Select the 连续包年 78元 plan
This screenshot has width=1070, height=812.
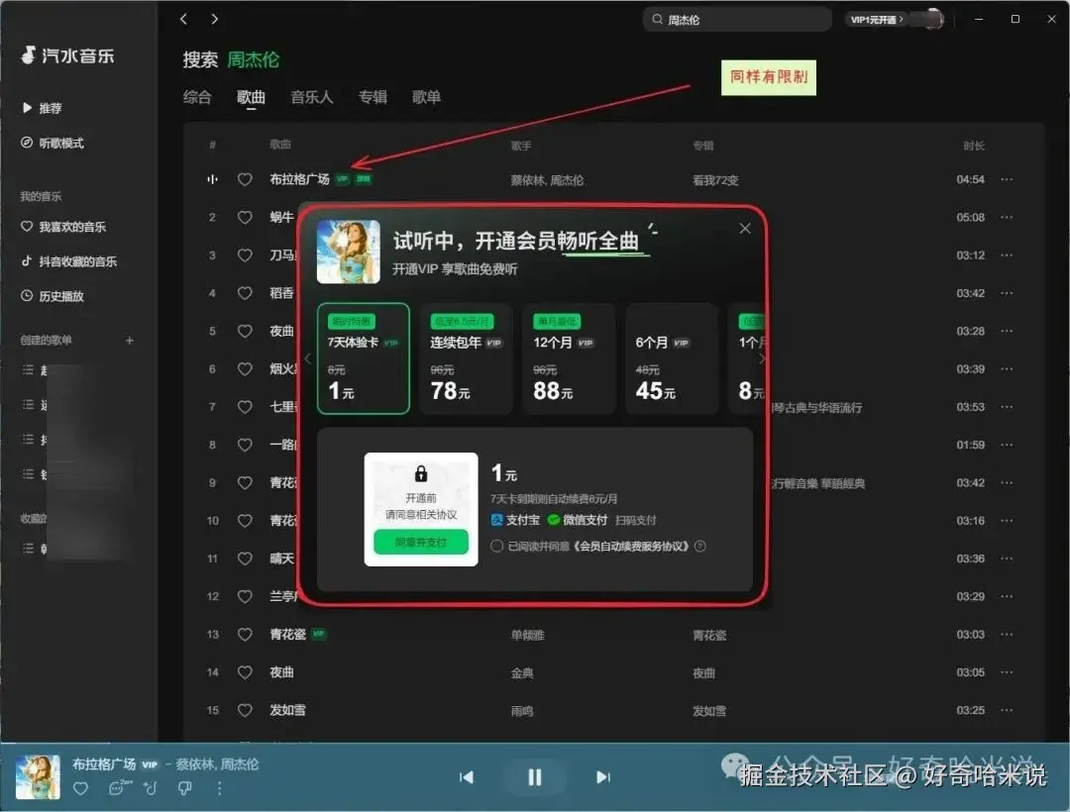pos(466,358)
